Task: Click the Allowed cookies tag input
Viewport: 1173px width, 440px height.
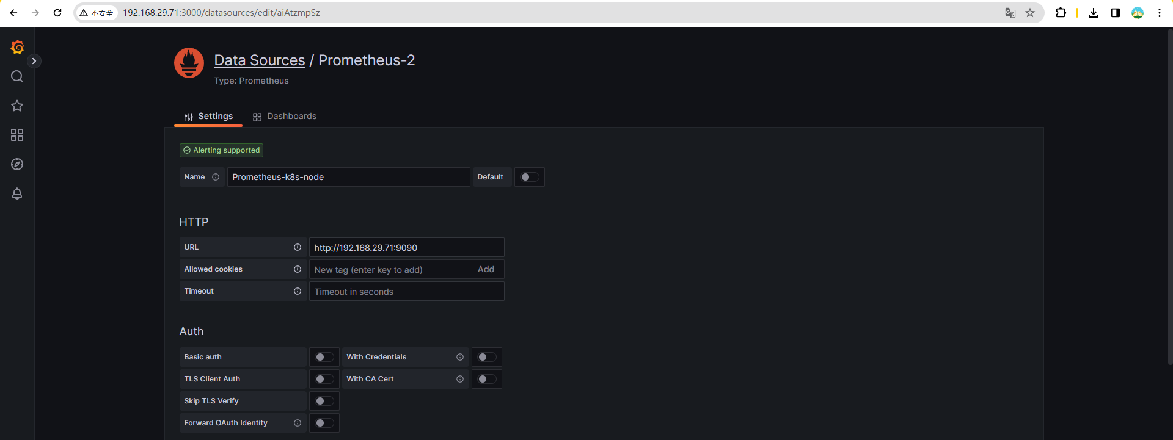Action: click(391, 269)
